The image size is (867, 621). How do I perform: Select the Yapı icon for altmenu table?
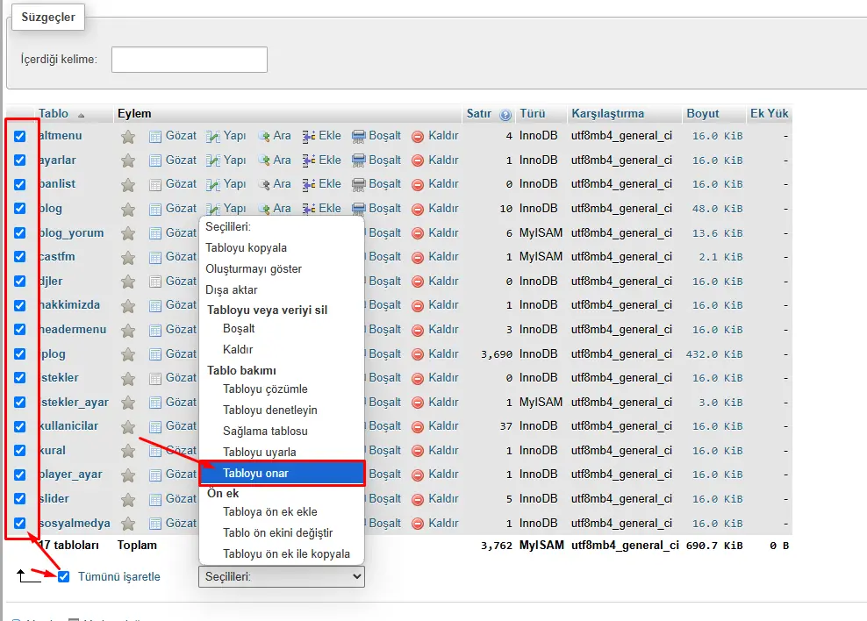click(x=213, y=135)
